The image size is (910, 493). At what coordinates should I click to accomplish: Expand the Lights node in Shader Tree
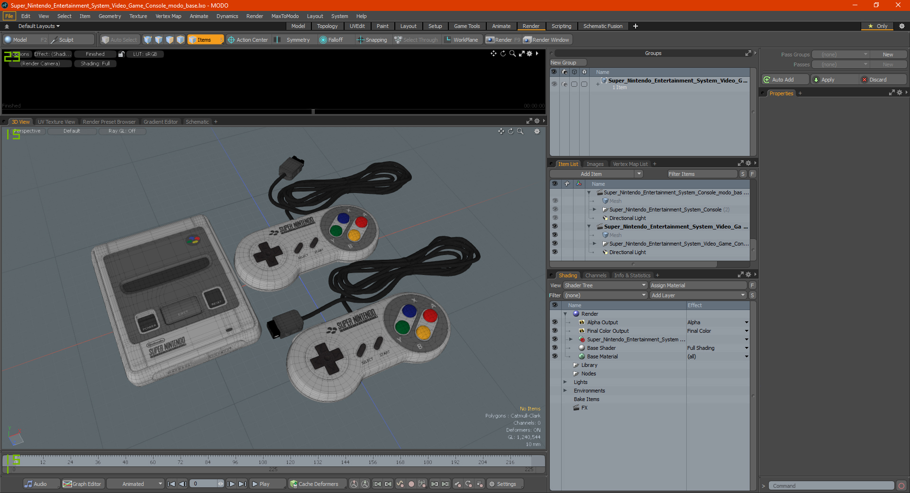(x=565, y=382)
